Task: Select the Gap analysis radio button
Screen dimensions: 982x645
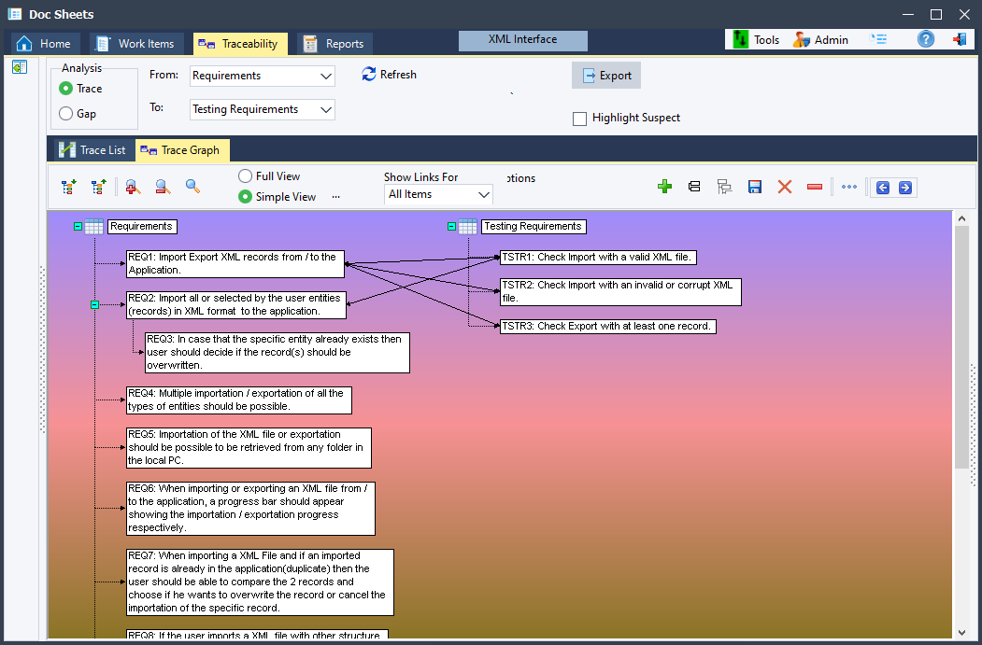Action: tap(64, 113)
